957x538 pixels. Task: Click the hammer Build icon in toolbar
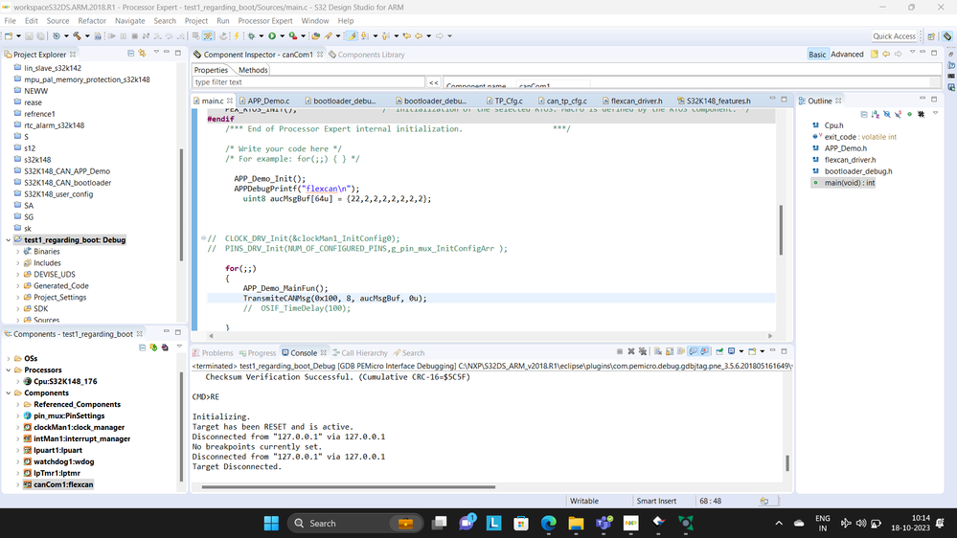coord(77,36)
